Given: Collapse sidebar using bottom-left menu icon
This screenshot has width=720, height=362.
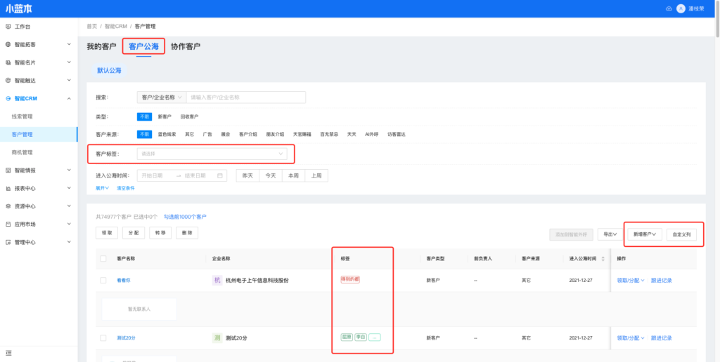Looking at the screenshot, I should (8, 352).
